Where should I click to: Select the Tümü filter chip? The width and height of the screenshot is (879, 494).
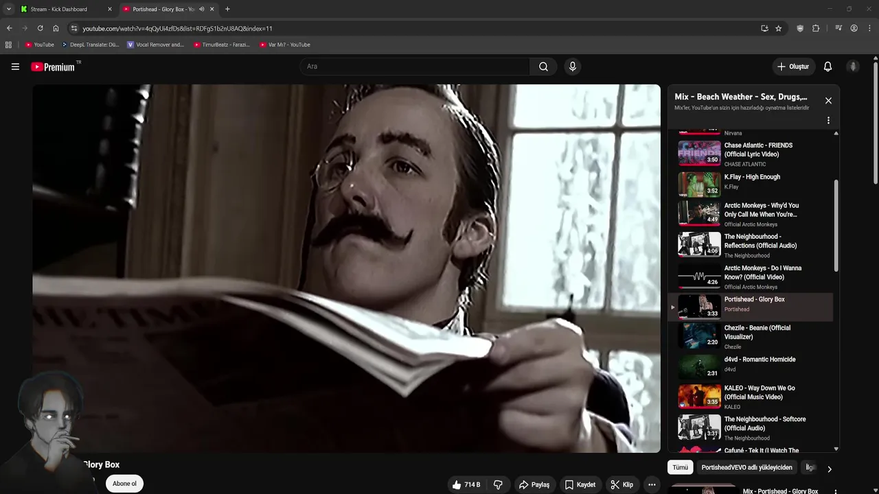pos(680,467)
